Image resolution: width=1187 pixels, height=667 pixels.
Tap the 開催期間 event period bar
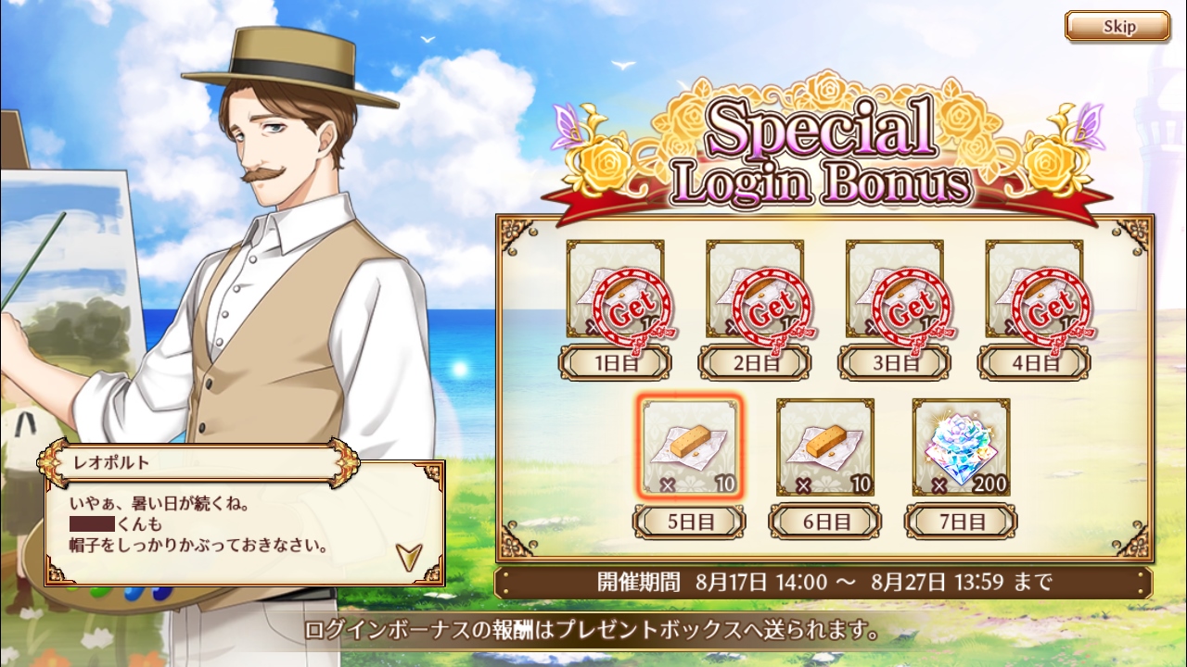pyautogui.click(x=824, y=583)
